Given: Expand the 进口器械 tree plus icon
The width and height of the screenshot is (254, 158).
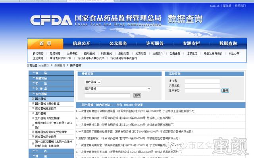Looking at the screenshot, I should [x=33, y=113].
